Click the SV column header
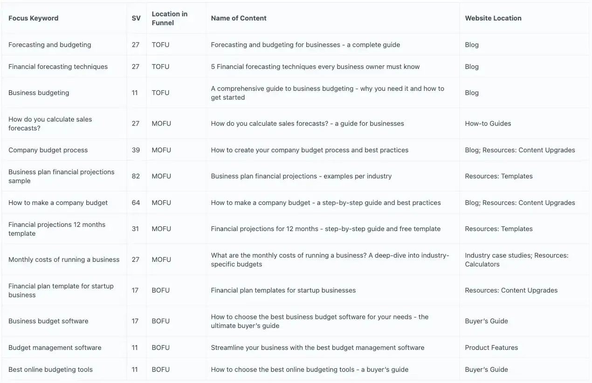 [136, 18]
